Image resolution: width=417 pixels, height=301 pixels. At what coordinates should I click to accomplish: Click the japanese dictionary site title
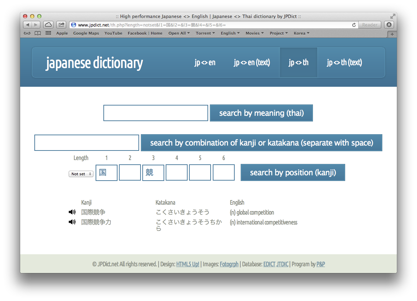(95, 63)
